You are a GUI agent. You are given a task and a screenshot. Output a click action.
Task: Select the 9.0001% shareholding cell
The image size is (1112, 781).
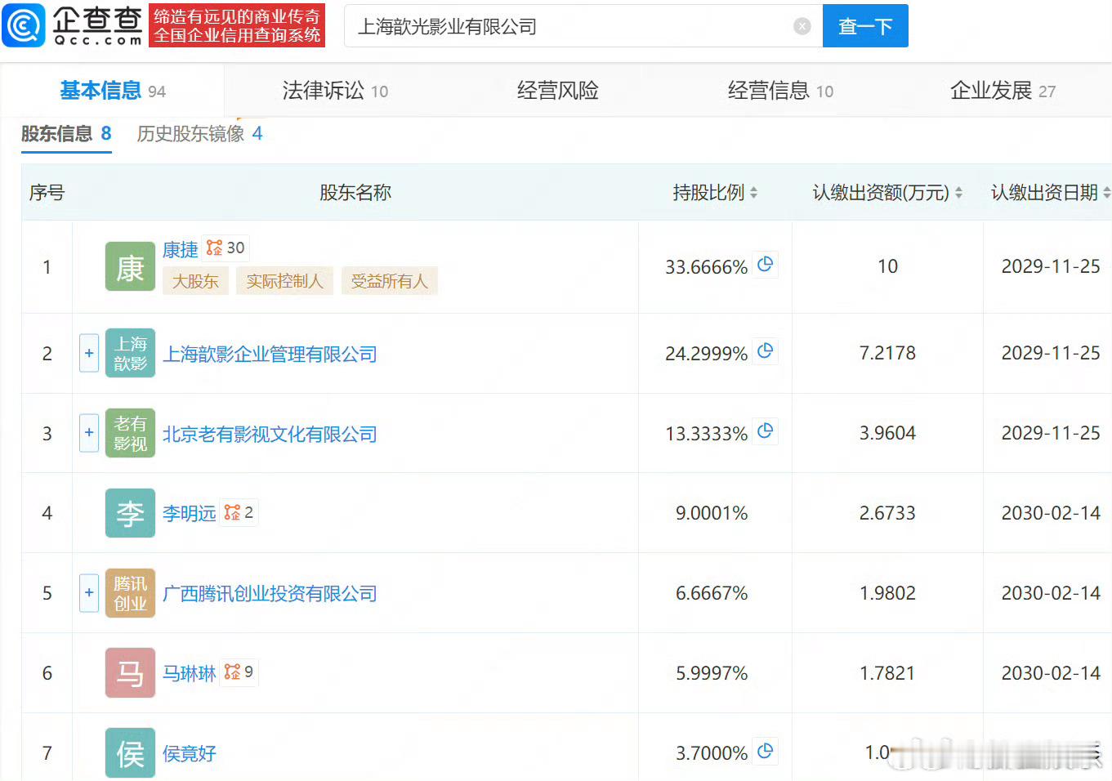pos(712,513)
